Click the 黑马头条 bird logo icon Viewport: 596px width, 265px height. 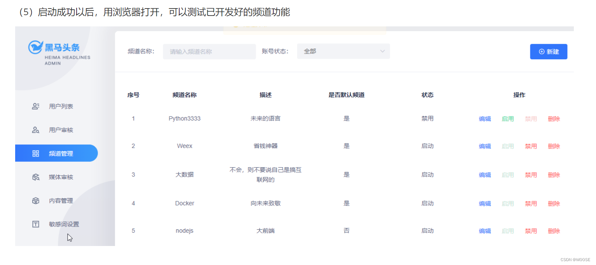(x=35, y=47)
